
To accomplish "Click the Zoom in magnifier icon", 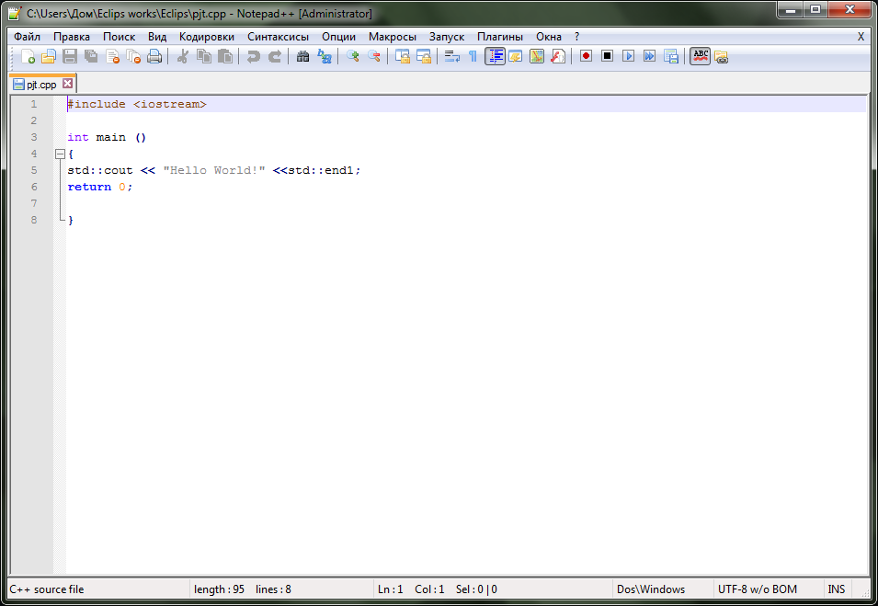I will (353, 57).
